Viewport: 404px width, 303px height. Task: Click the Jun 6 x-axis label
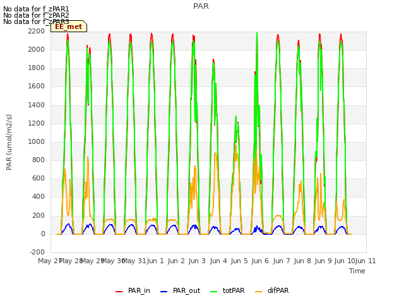pyautogui.click(x=260, y=261)
